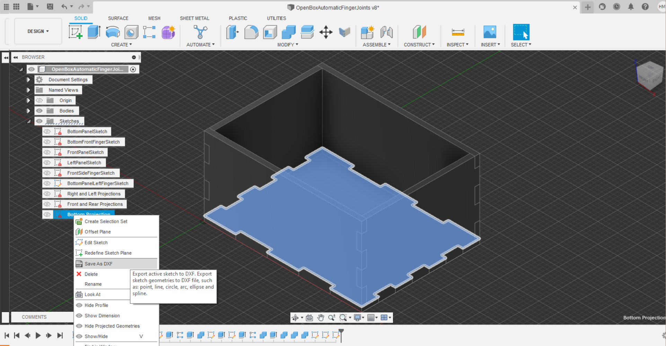Show the FrontPanelSketch with its eye icon
666x346 pixels.
[47, 152]
